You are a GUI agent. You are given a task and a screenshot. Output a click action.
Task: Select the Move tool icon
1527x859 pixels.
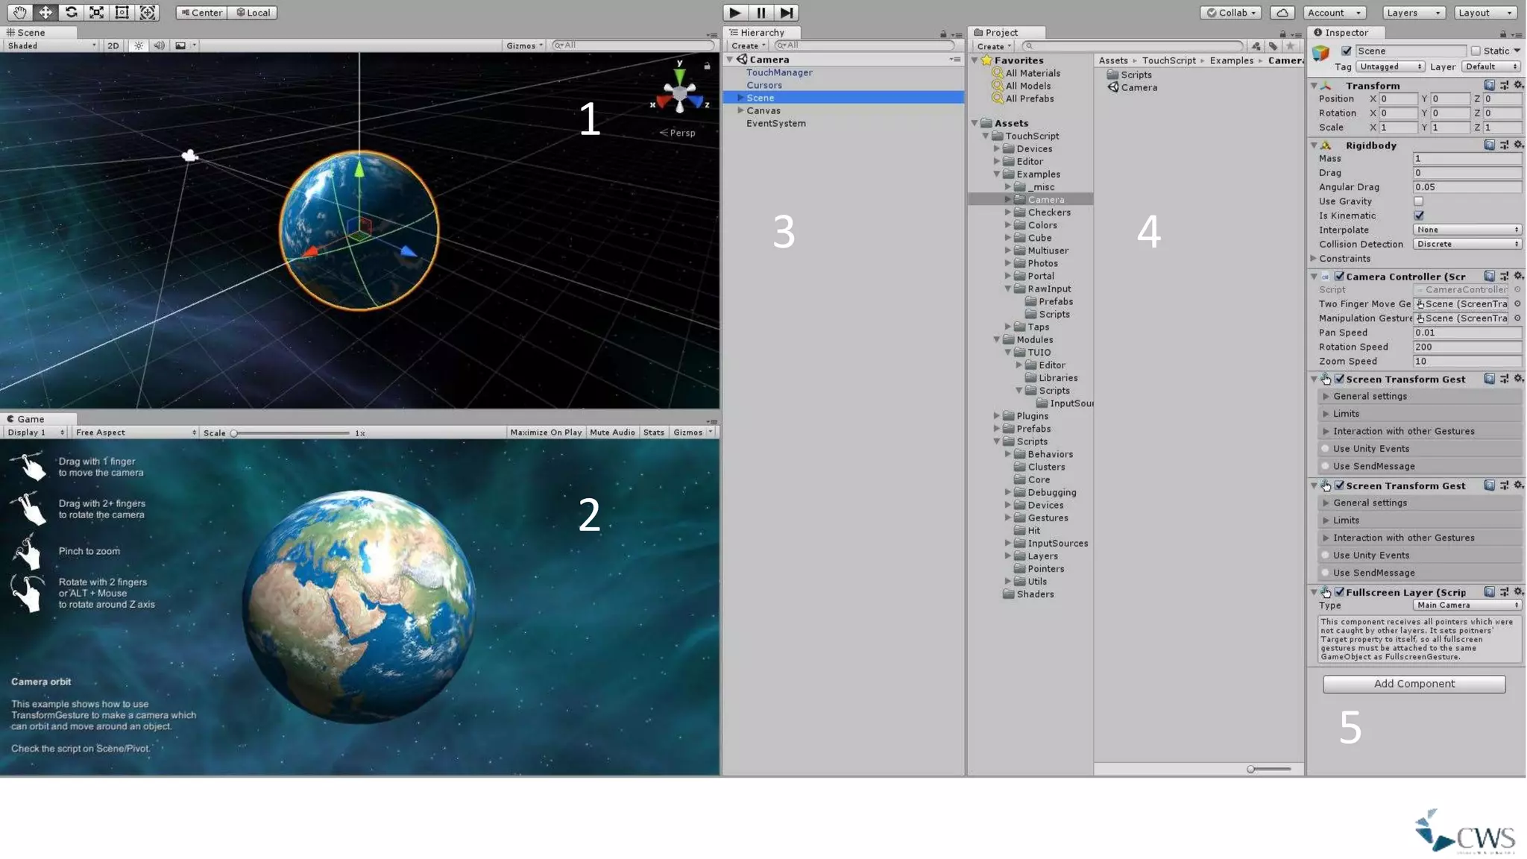45,12
